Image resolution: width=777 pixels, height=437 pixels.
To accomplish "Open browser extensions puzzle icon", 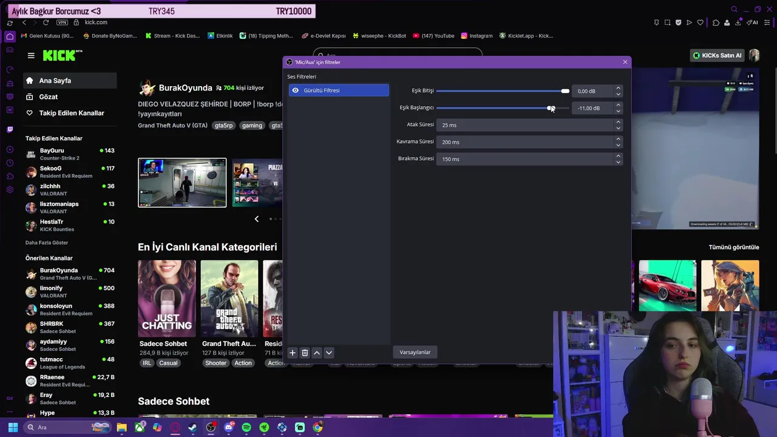I will tap(716, 22).
